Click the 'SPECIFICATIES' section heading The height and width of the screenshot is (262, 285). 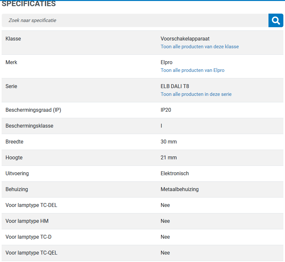pyautogui.click(x=29, y=4)
